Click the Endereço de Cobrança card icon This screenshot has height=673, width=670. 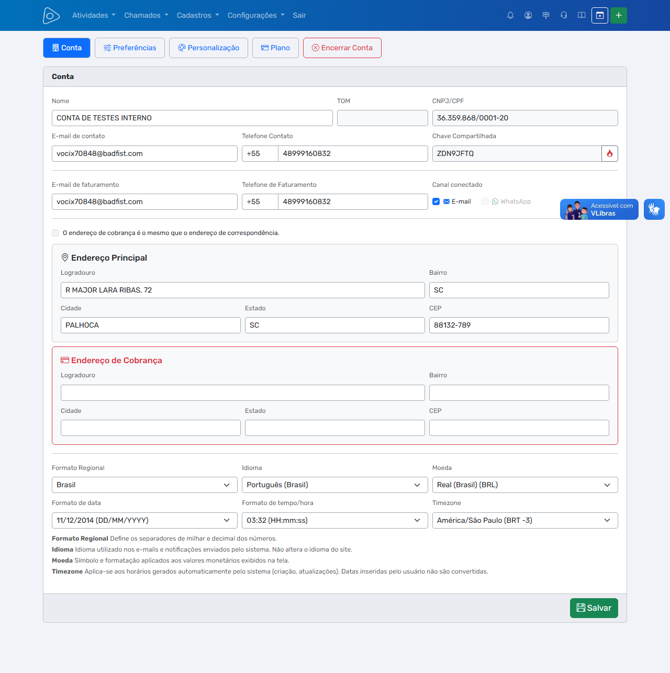coord(65,360)
